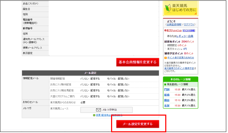Click the 携帯メールアドレス field label
Image resolution: width=228 pixels, height=133 pixels.
pyautogui.click(x=33, y=48)
